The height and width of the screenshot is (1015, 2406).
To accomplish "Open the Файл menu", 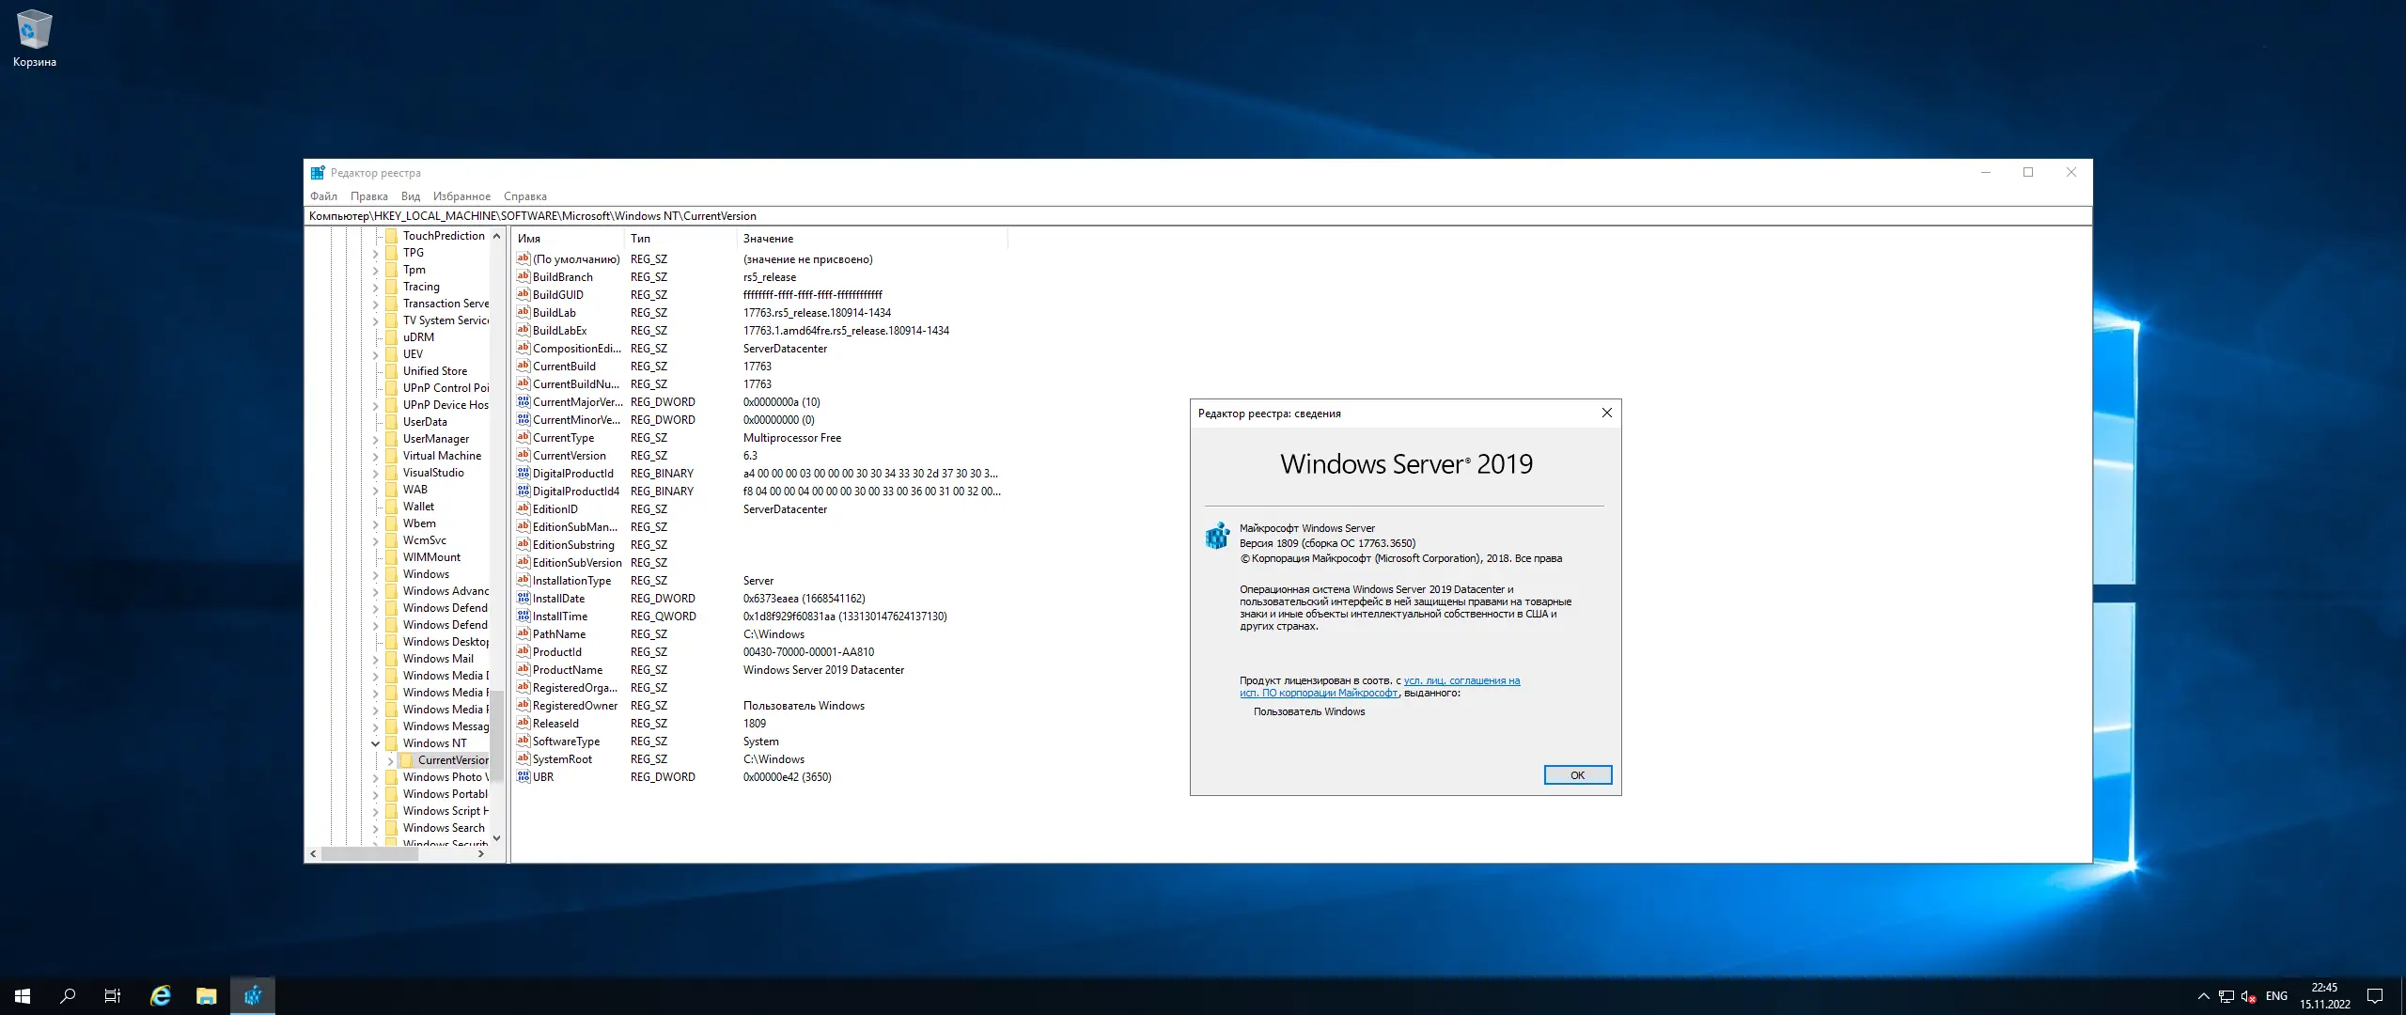I will pyautogui.click(x=323, y=196).
